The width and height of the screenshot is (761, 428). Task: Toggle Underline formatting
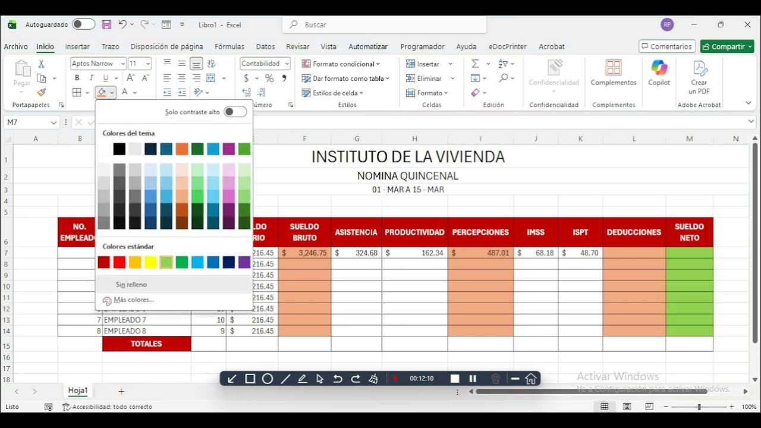pos(106,78)
